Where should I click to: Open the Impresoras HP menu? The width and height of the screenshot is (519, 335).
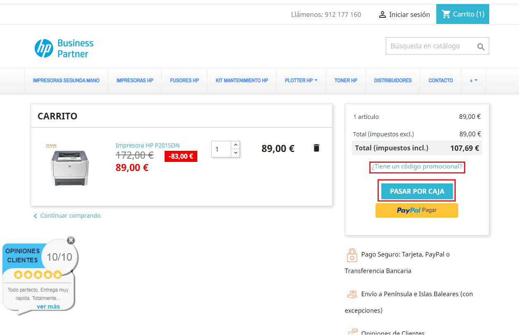(x=135, y=81)
